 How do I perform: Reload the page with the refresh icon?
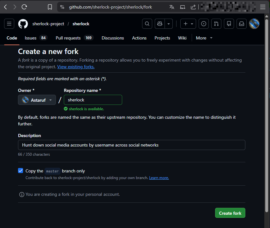(x=24, y=7)
